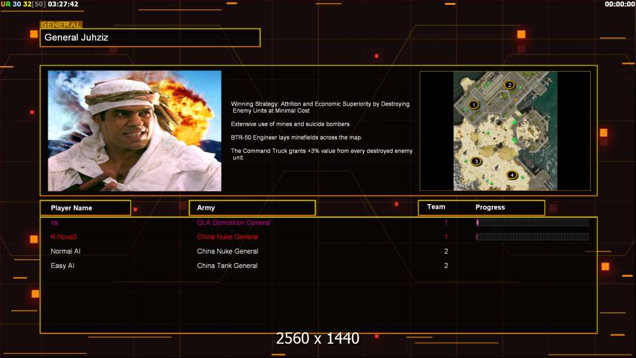Click start position marker 4 on map

pos(512,175)
